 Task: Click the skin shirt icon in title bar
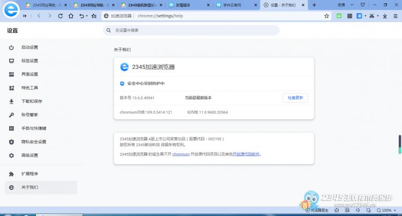coord(362,5)
